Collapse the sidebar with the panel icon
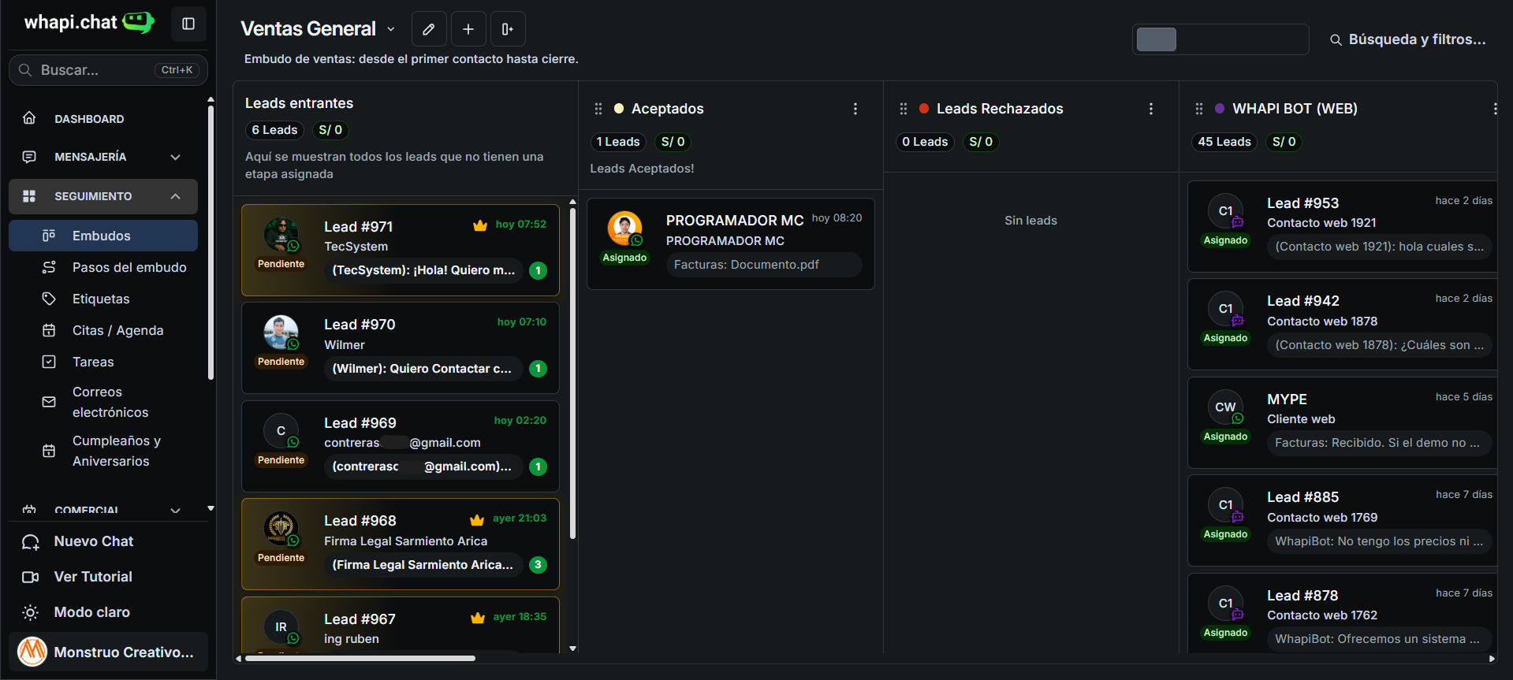Image resolution: width=1513 pixels, height=680 pixels. (188, 24)
